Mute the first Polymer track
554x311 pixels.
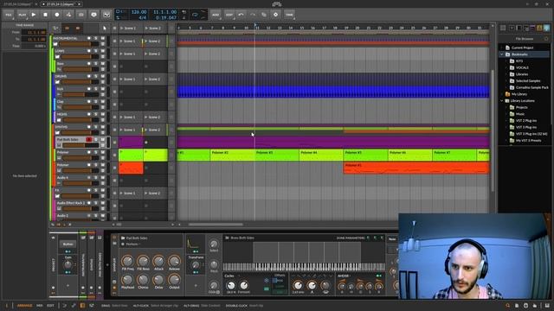(x=102, y=152)
